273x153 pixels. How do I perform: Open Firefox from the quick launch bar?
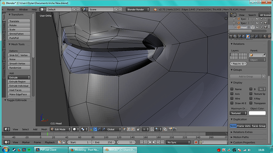pos(19,150)
